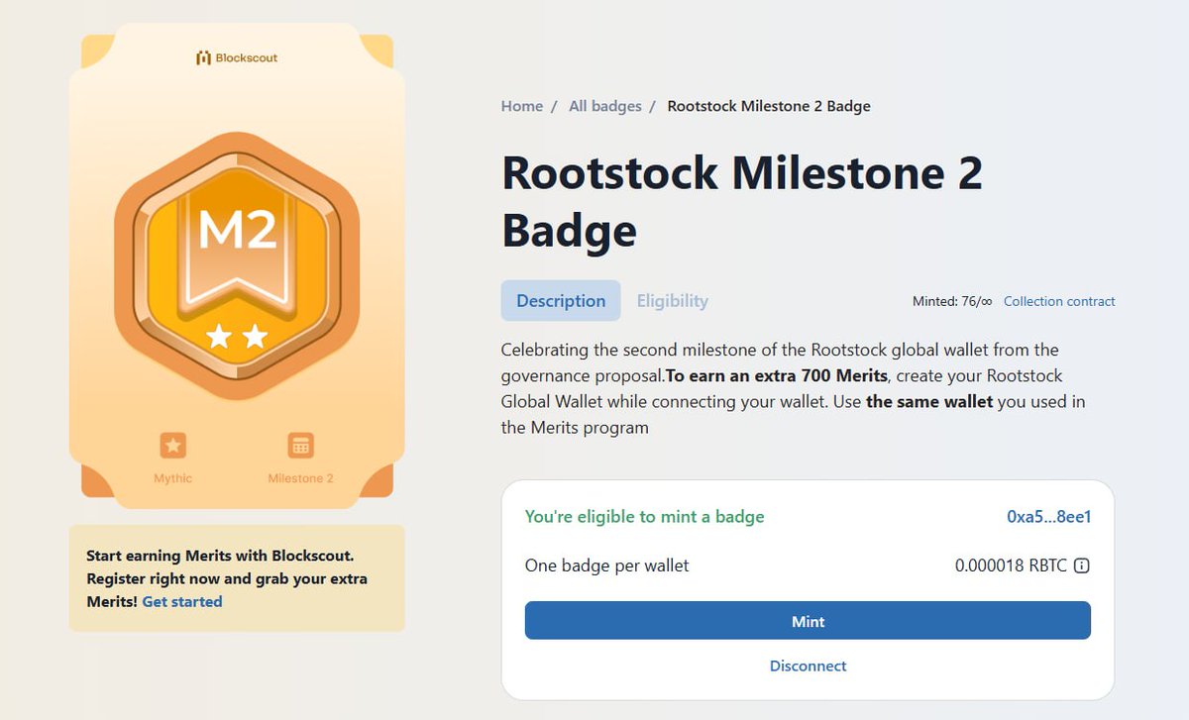Click the Mythic star icon

[x=173, y=446]
